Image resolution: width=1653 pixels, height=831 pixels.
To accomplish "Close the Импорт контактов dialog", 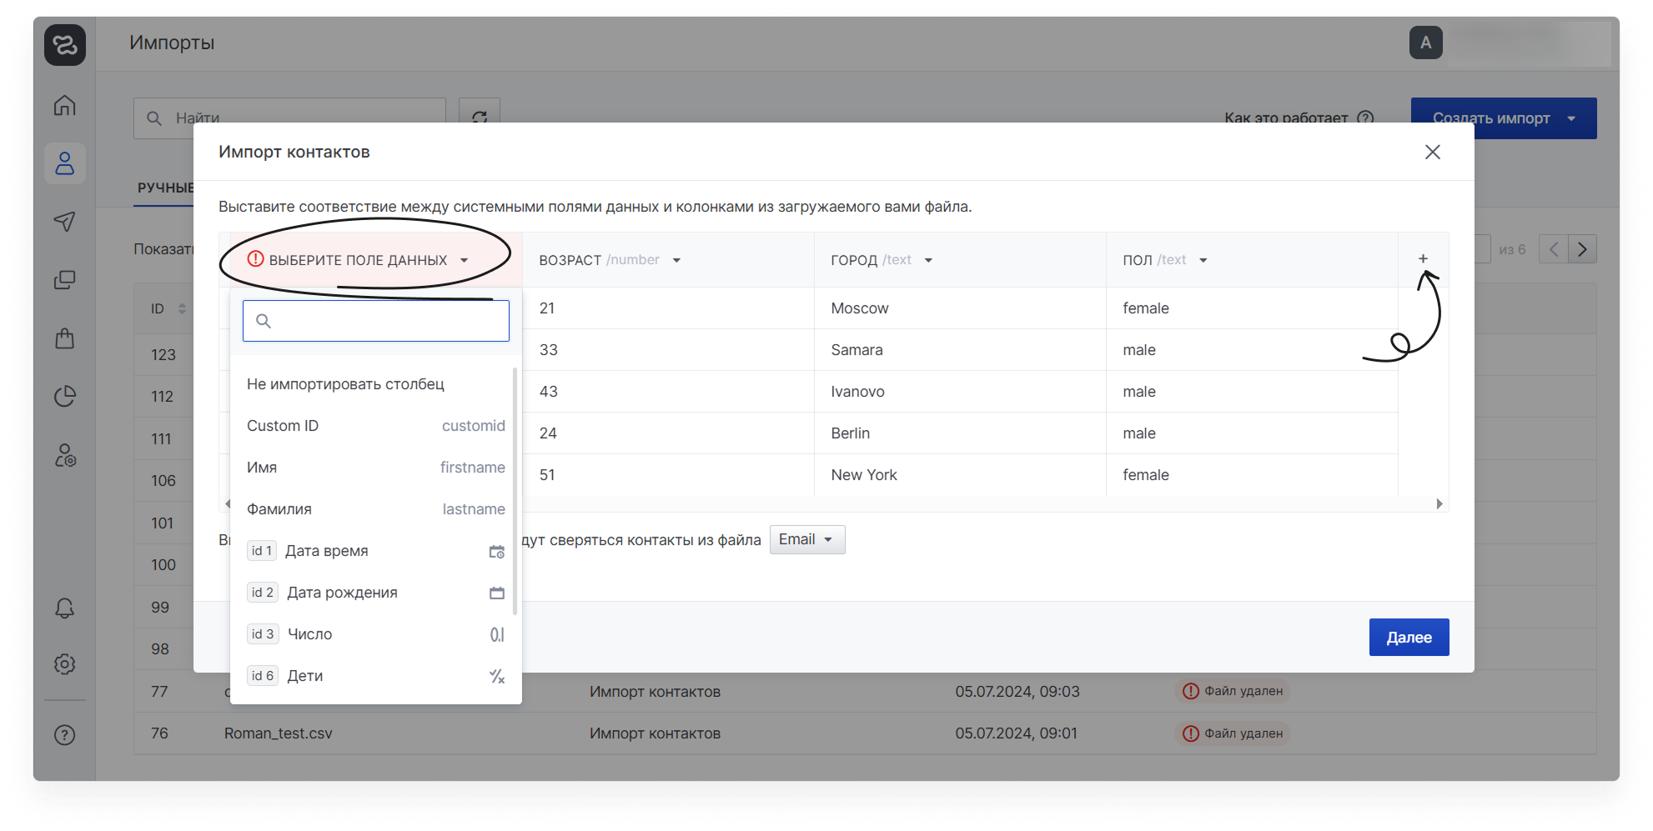I will [1432, 152].
